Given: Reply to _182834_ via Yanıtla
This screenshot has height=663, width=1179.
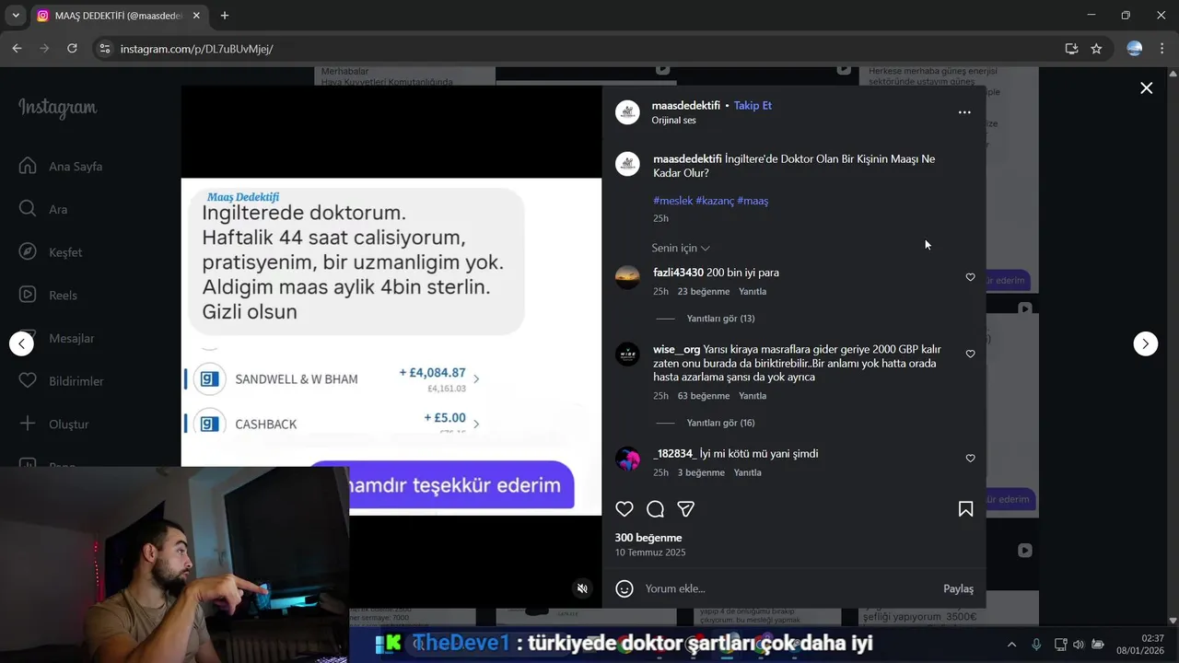Looking at the screenshot, I should 747,473.
